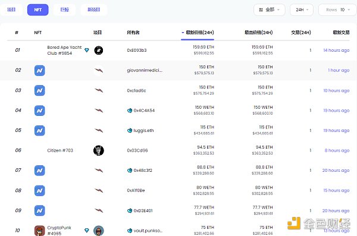Click the NFT placeholder icon in row 08
Image resolution: width=357 pixels, height=236 pixels.
[x=40, y=191]
